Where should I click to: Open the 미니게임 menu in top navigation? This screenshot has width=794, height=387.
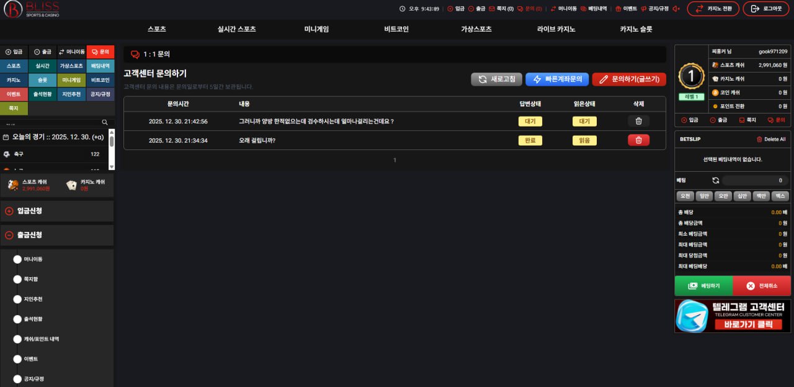click(x=316, y=29)
